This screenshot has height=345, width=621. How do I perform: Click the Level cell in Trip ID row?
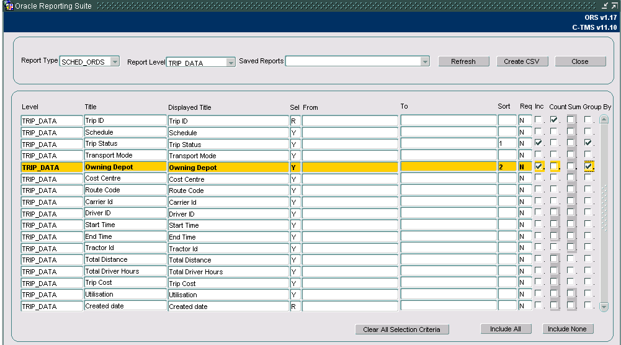click(51, 121)
